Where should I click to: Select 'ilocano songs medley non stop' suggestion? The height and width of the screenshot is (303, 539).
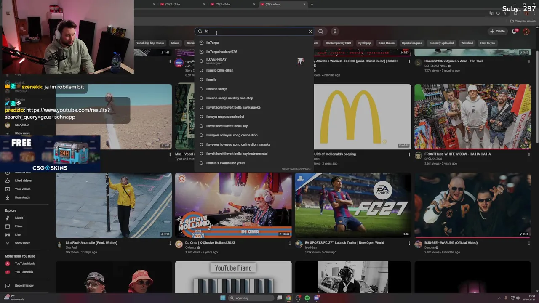click(254, 98)
